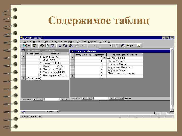Click new-record asterisk selector in сотрудник table

click(24, 78)
